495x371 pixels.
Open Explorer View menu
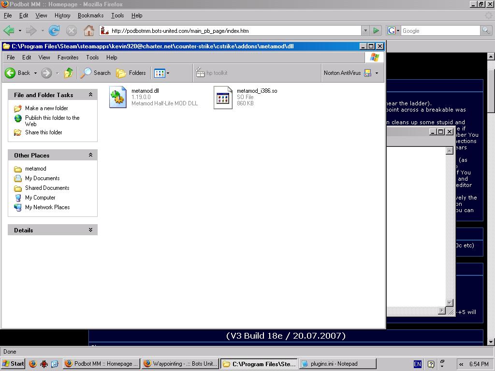44,57
